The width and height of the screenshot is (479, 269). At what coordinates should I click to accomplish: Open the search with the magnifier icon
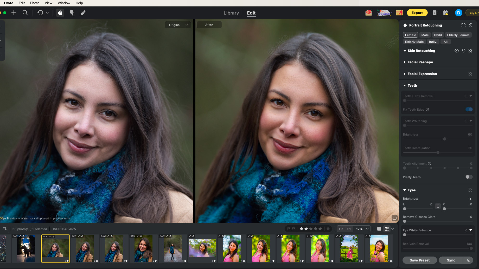25,12
